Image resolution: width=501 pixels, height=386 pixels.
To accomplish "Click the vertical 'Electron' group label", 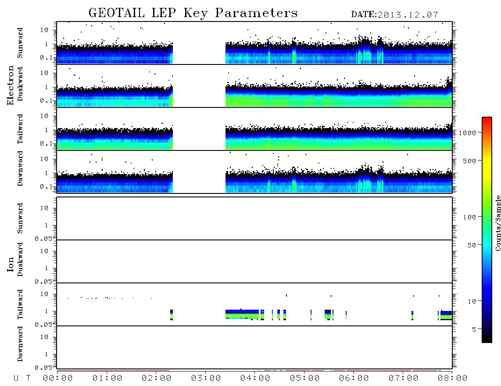I will pos(11,86).
